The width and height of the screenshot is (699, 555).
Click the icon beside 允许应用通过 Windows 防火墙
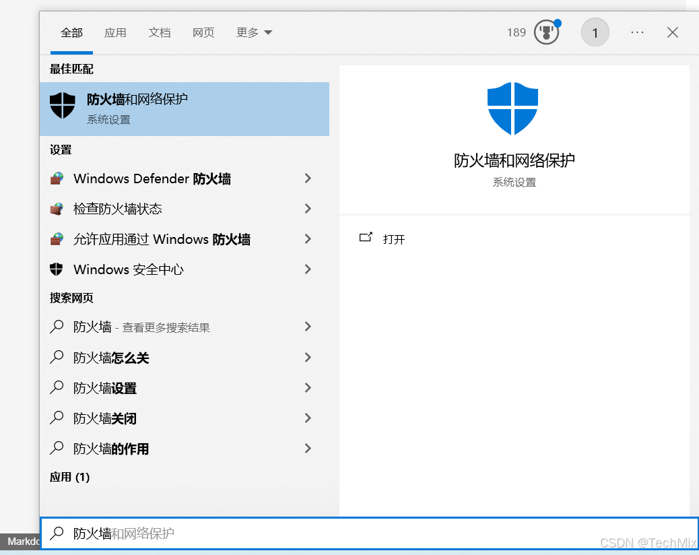[x=57, y=239]
